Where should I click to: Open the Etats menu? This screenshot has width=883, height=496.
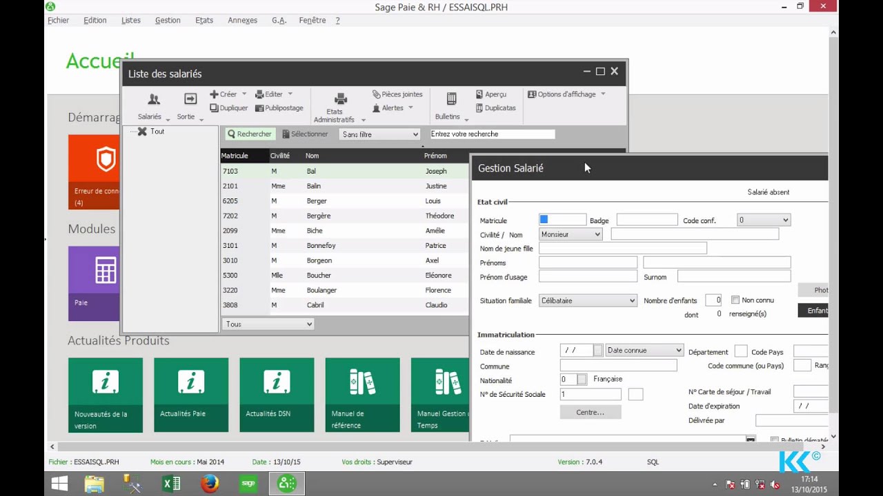coord(204,21)
